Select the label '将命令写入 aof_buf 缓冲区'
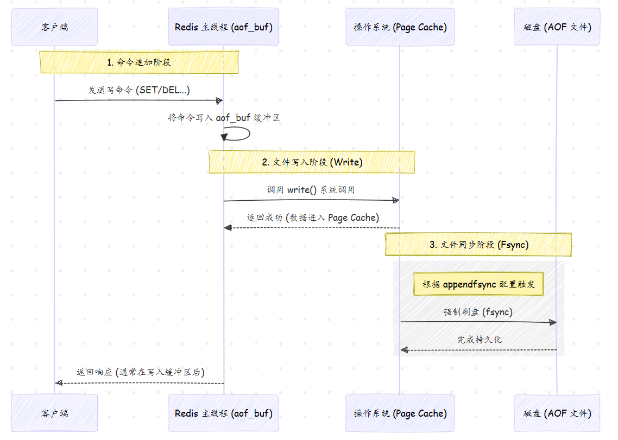This screenshot has width=618, height=440. (224, 117)
